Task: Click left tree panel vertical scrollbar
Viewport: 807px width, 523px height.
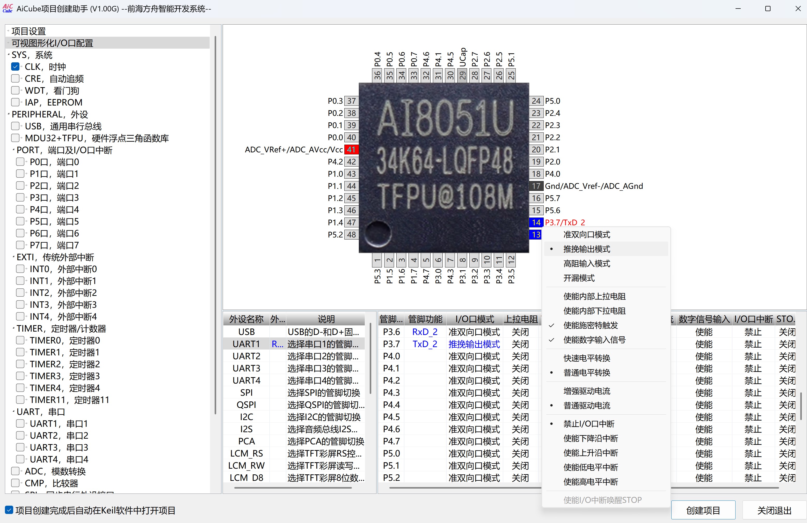Action: coord(215,225)
